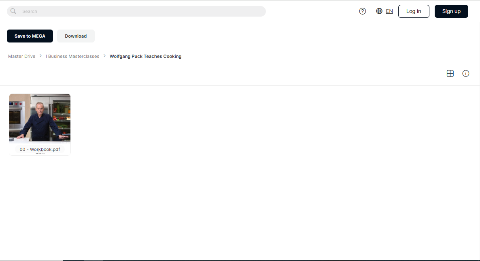The width and height of the screenshot is (480, 261).
Task: Switch to grid view layout icon
Action: click(450, 73)
